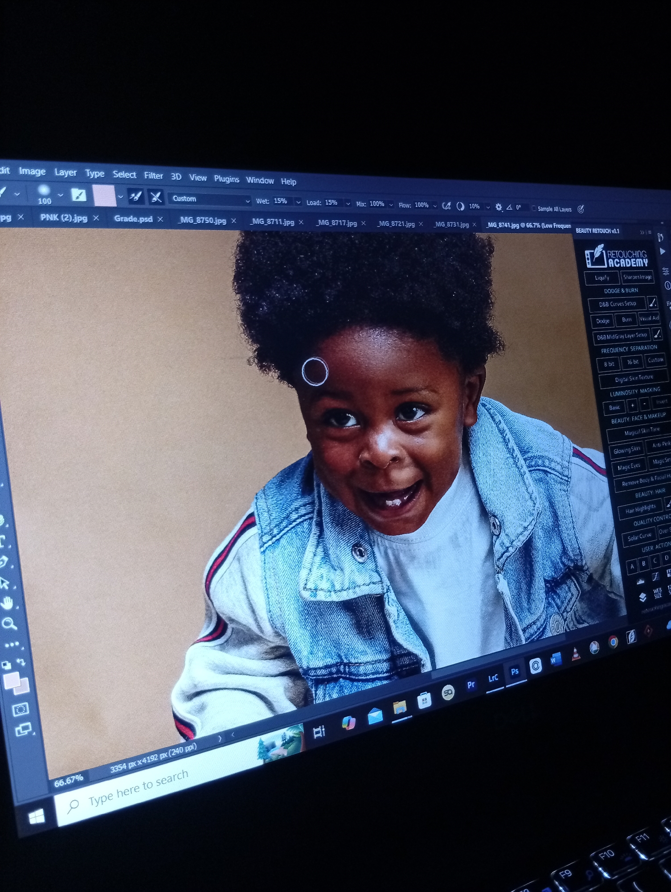Click the Digital Skin Texture button
Screen dimensions: 671x892
point(634,379)
